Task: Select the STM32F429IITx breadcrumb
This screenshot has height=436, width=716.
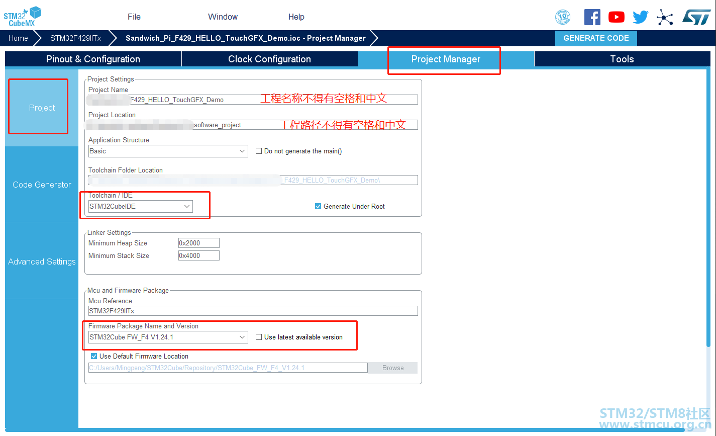Action: click(x=75, y=38)
